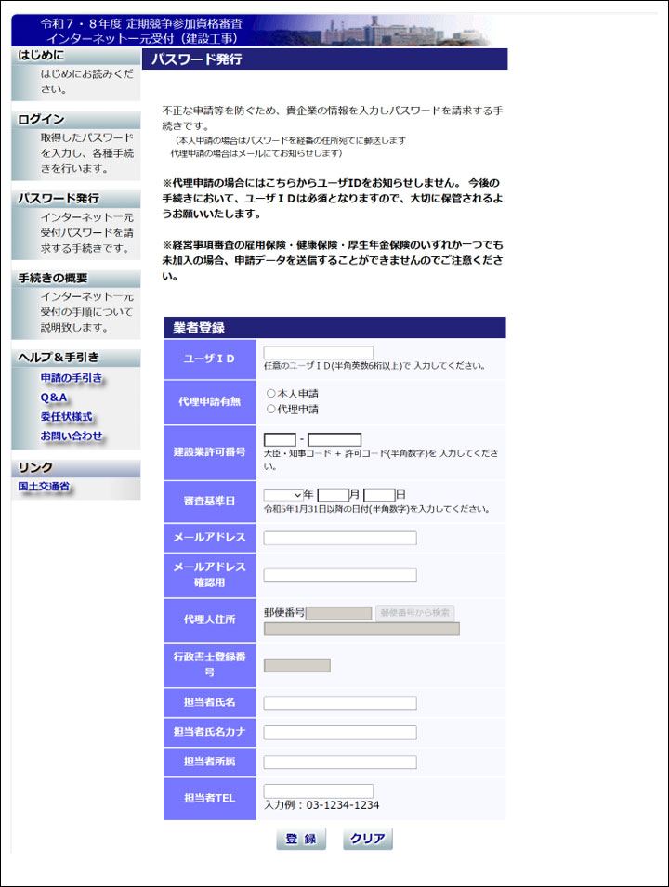Screen dimensions: 669x887
Task: Go to the ログイン menu section
Action: coord(42,119)
